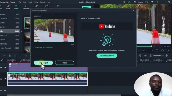Image resolution: width=172 pixels, height=96 pixels.
Task: Open the message envelope icon
Action: (152, 2)
